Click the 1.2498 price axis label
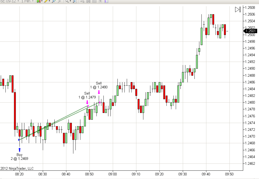The width and height of the screenshot is (259, 179). (250, 41)
